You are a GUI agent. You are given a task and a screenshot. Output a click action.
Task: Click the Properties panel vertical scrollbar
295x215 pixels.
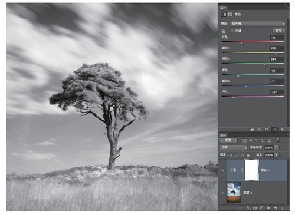coord(288,72)
